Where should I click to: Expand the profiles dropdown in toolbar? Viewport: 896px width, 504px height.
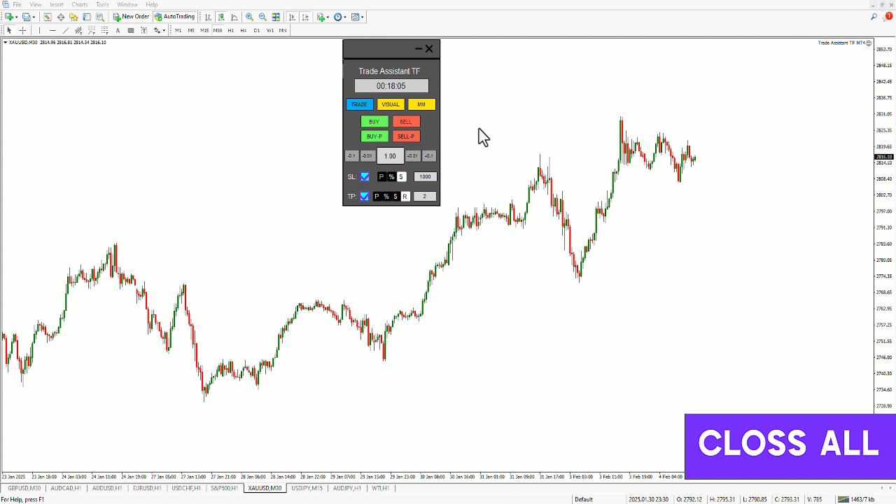click(33, 17)
